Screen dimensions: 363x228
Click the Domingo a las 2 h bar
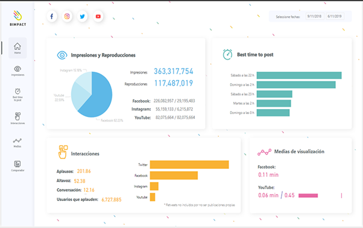pyautogui.click(x=296, y=84)
